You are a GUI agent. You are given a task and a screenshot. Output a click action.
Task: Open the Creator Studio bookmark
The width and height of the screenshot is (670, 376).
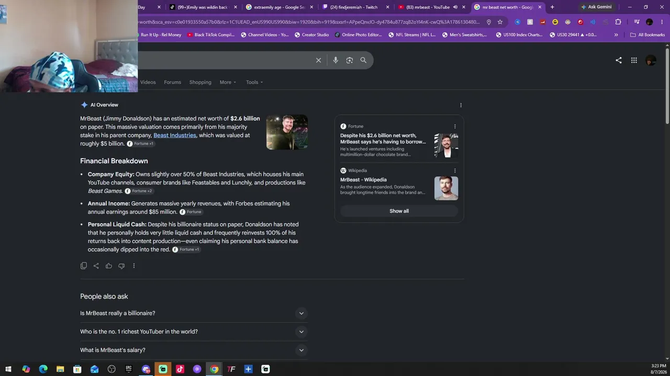pos(312,35)
